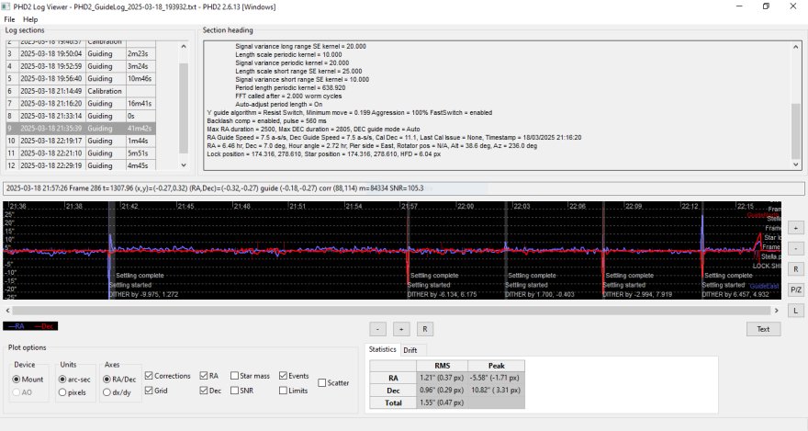
Task: Click horizontal zoom out minus button
Action: (378, 328)
